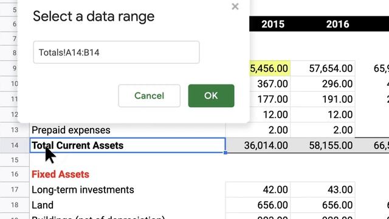Select row header 13
The image size is (389, 219).
[x=15, y=130]
